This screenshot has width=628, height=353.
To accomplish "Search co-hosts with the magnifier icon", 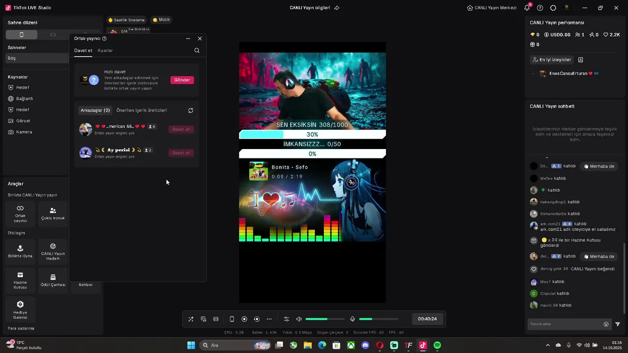I will tap(197, 50).
